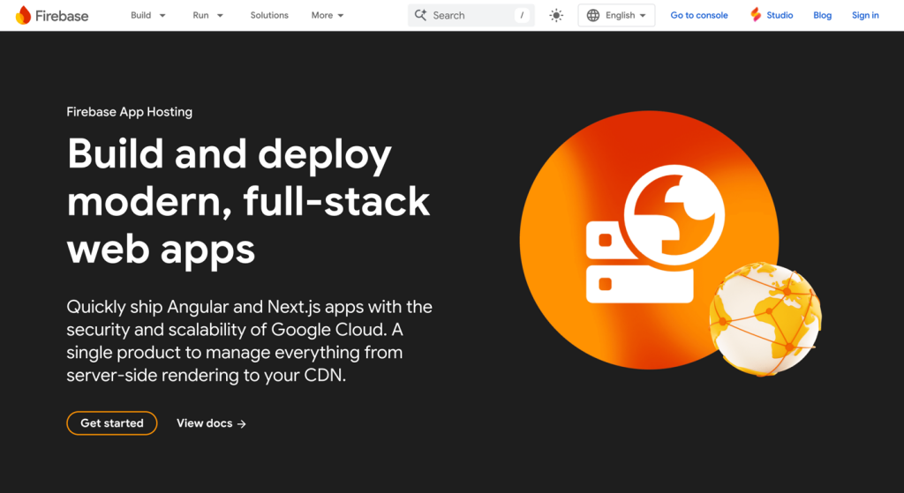Screen dimensions: 904x493
Task: Toggle the light theme sun icon
Action: (556, 16)
